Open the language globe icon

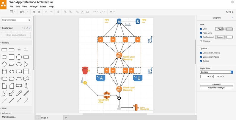tap(232, 2)
